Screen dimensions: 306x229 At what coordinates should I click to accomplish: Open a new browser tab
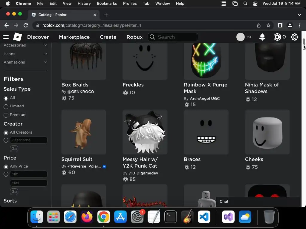tap(106, 15)
